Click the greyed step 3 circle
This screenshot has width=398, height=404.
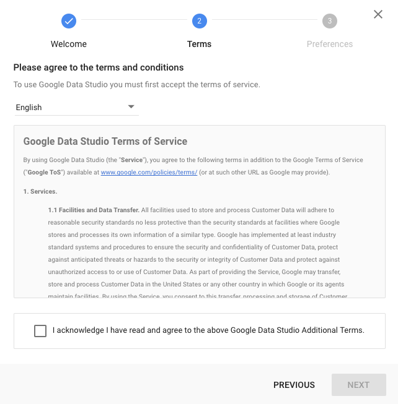click(329, 21)
